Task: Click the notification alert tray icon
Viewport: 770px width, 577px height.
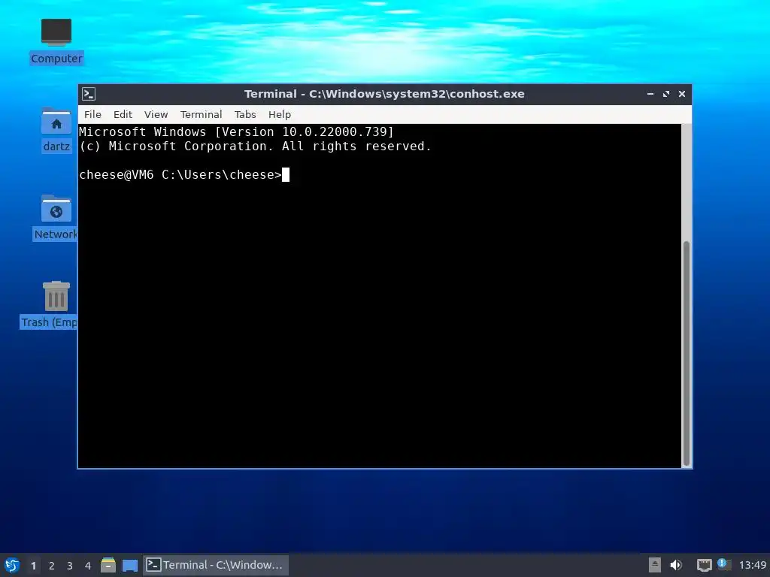Action: (x=724, y=563)
